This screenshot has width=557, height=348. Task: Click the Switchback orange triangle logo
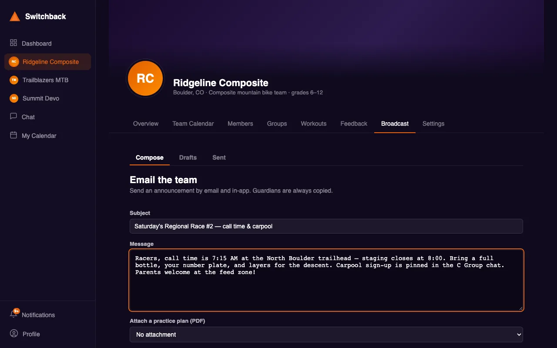pos(15,17)
